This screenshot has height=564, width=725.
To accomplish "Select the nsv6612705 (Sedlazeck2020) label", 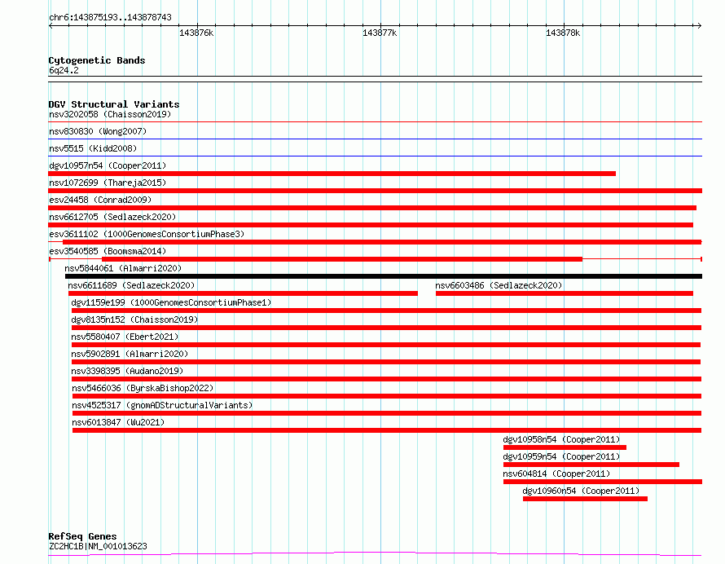I will (x=112, y=217).
